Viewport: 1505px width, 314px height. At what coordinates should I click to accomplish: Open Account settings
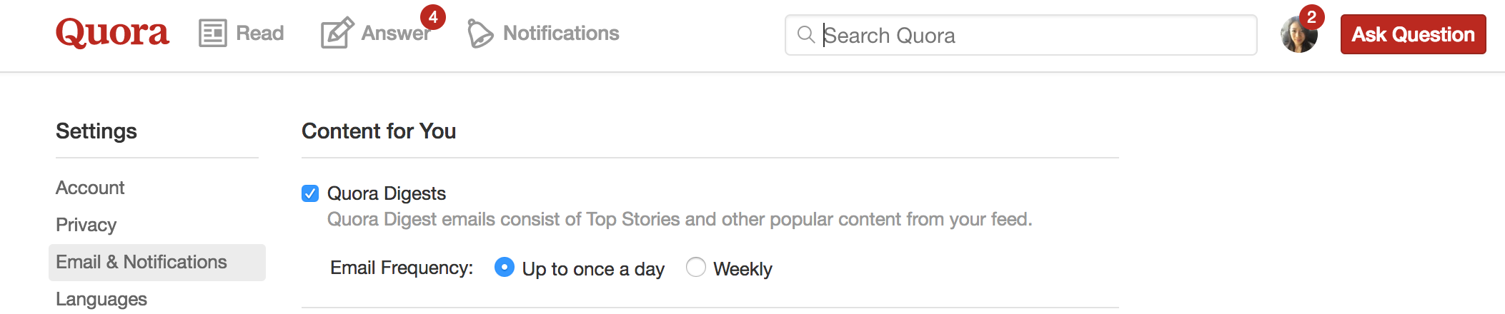[90, 188]
